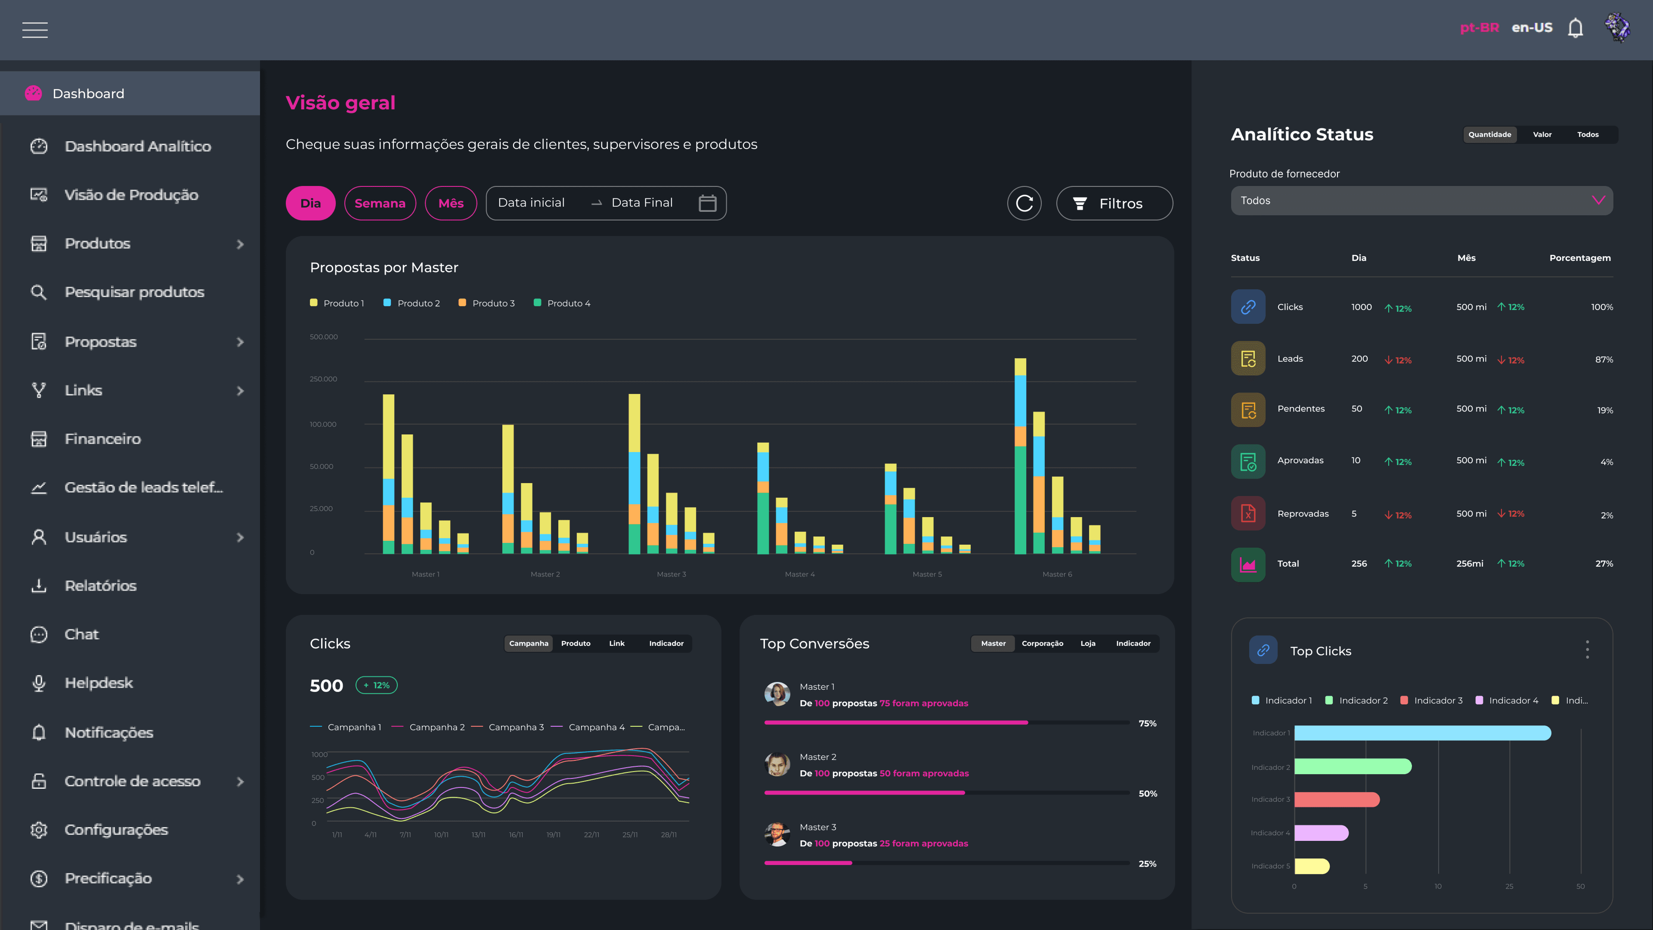Image resolution: width=1653 pixels, height=930 pixels.
Task: Open the Produto de fornecedor dropdown
Action: (1421, 200)
